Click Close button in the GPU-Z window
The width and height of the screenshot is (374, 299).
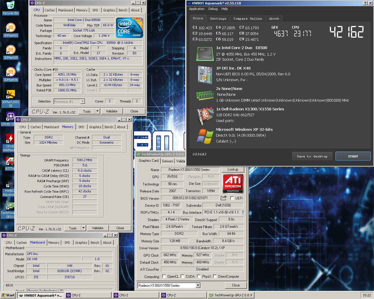236,285
